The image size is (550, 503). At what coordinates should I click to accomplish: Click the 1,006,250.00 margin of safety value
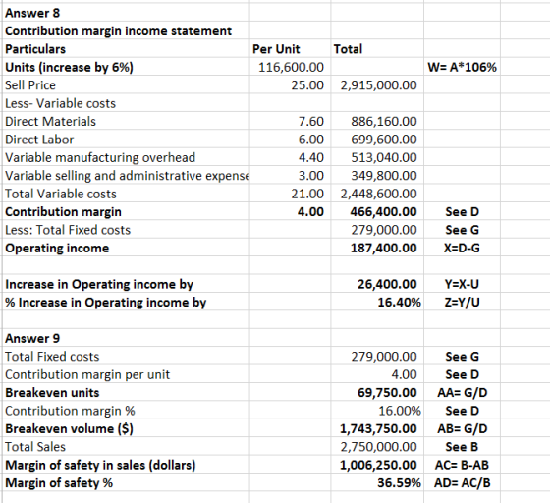[378, 466]
